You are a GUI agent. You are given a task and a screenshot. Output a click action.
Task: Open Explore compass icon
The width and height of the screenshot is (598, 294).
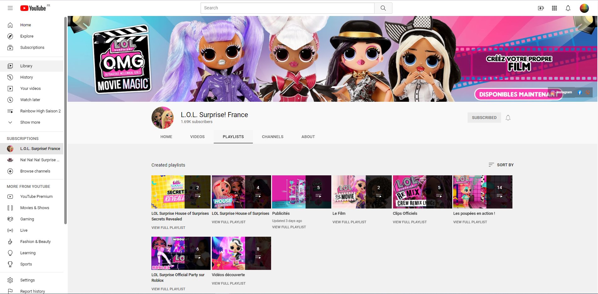(10, 36)
